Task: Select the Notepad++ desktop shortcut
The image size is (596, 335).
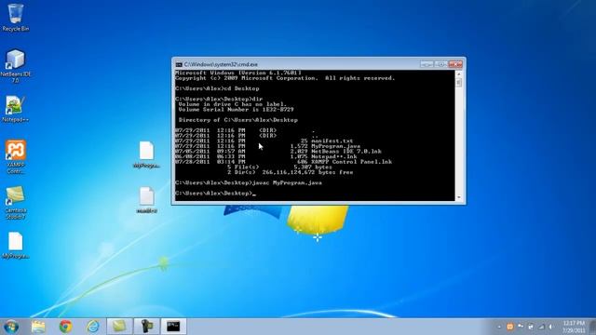Action: (15, 110)
